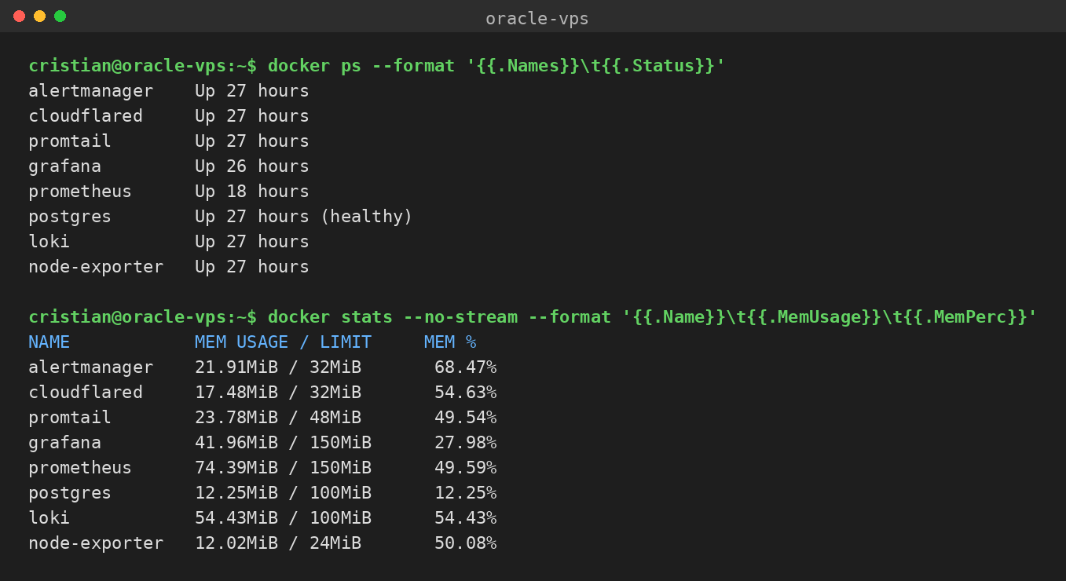Close the oracle-vps terminal window

(x=19, y=16)
